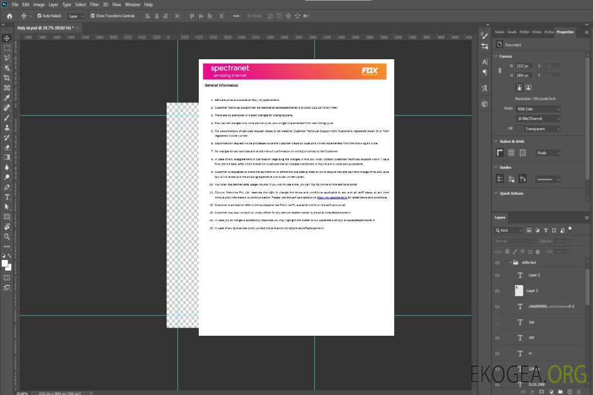Hide the '169' text layer
Image resolution: width=593 pixels, height=395 pixels.
point(497,338)
